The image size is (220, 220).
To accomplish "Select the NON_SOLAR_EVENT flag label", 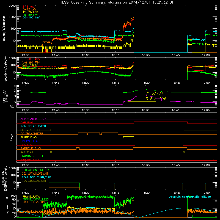I will [x=33, y=126].
